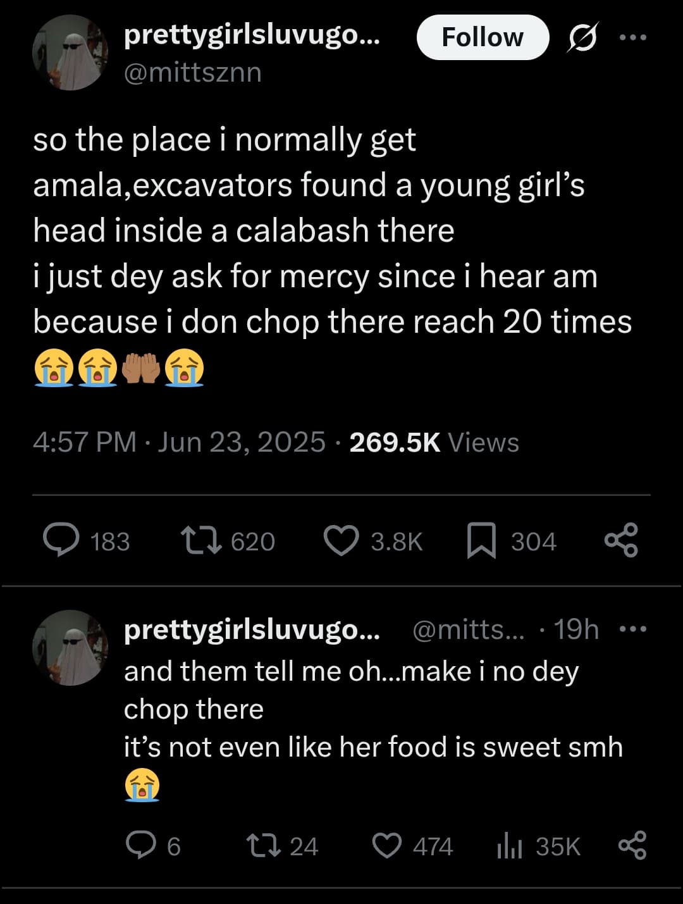Open the reply's 19h timestamp

point(576,629)
